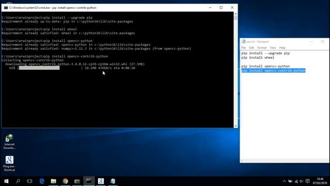Viewport: 330px width, 186px height.
Task: Open Notepad Help menu
Action: pos(282,48)
